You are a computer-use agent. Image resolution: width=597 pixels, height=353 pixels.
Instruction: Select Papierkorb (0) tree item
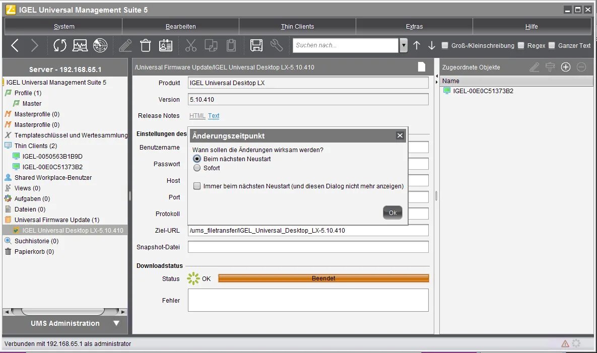pos(34,252)
